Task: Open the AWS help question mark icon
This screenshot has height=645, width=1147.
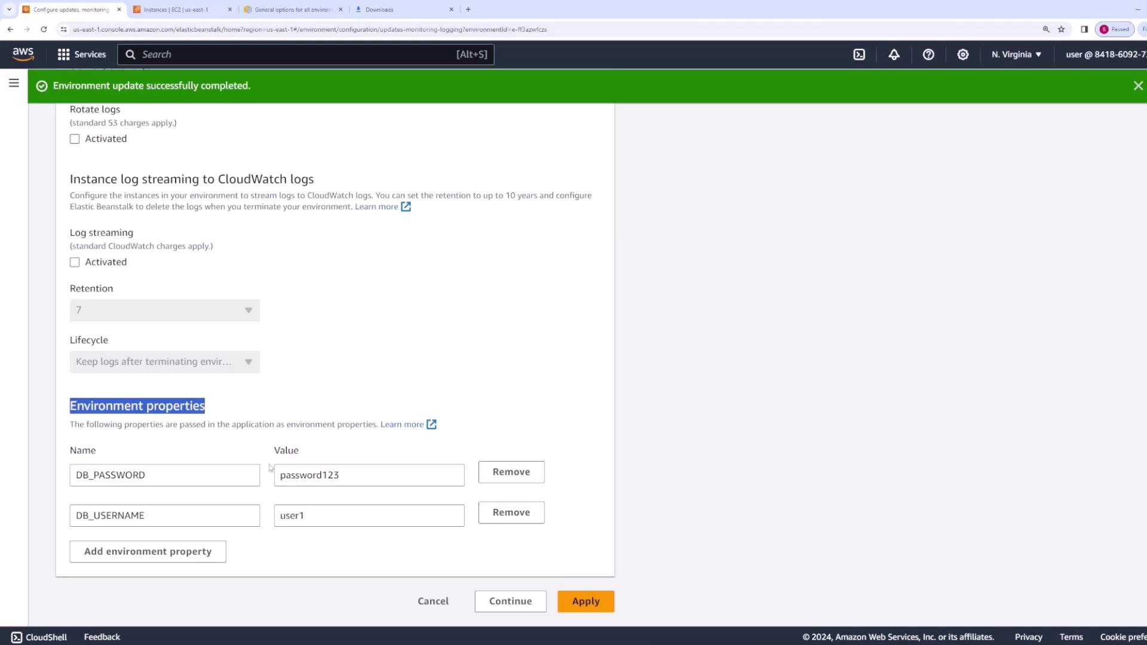Action: click(928, 54)
